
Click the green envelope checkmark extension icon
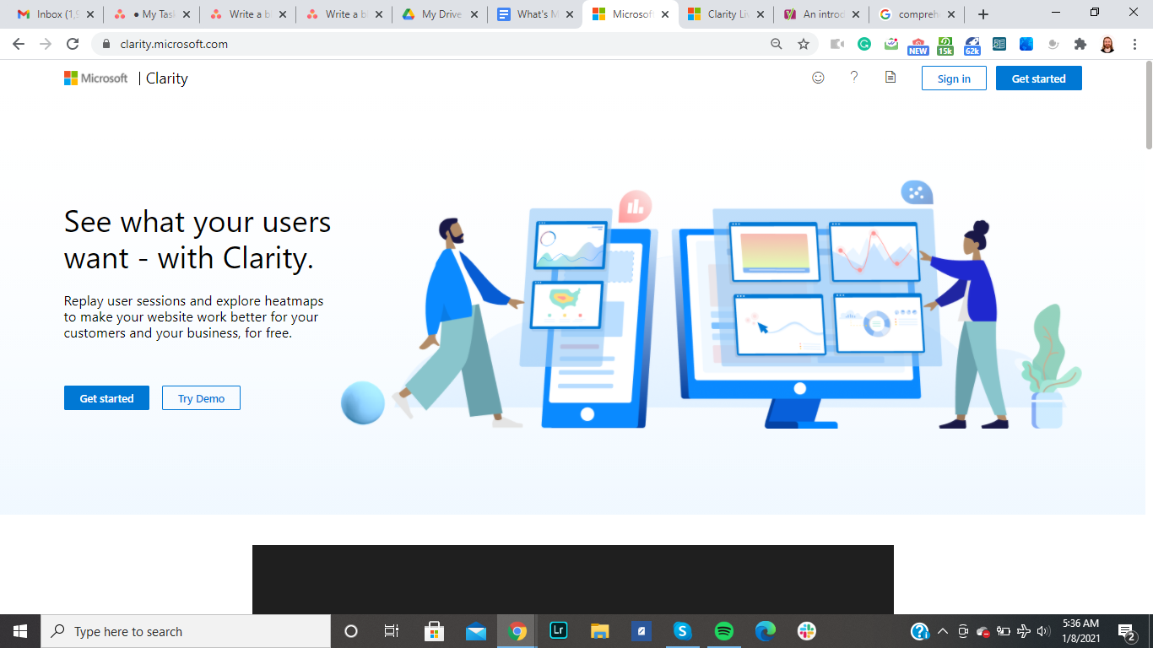(891, 44)
